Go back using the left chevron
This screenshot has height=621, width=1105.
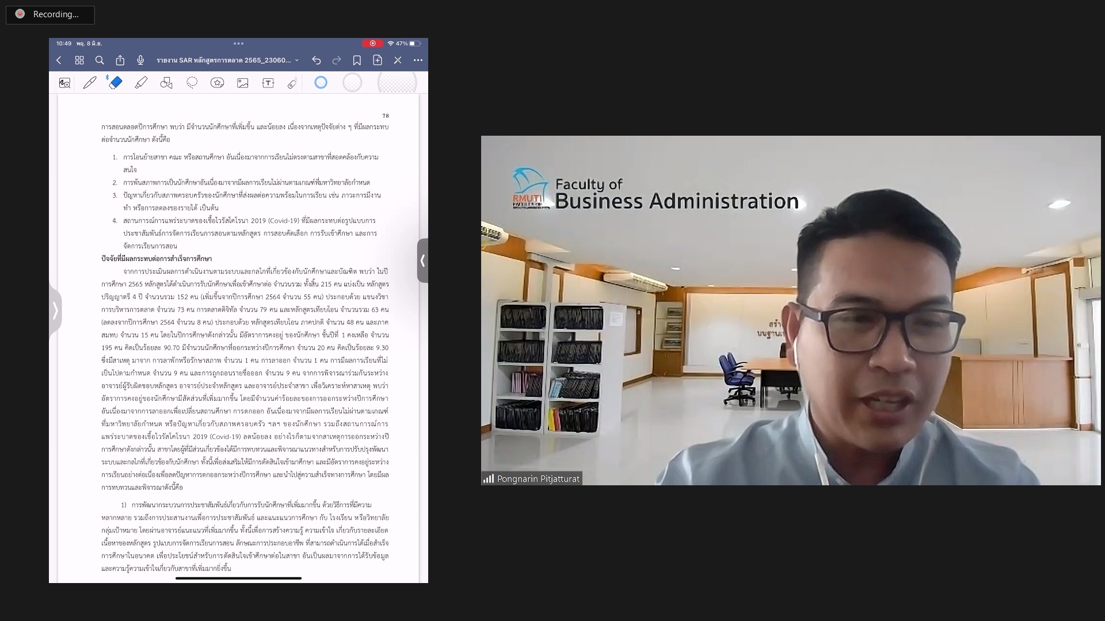(x=59, y=60)
